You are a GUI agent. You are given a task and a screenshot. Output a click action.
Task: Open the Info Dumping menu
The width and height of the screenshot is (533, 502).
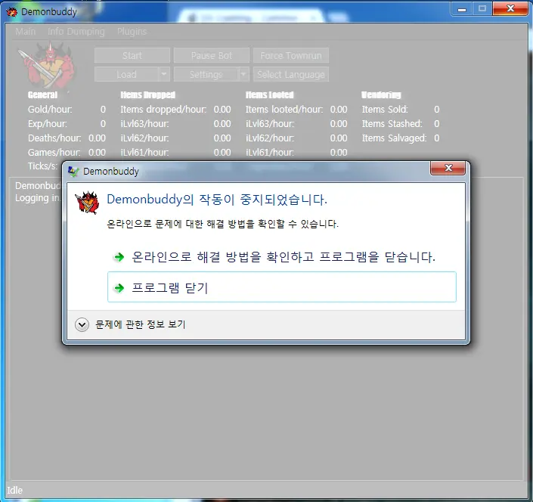tap(76, 32)
